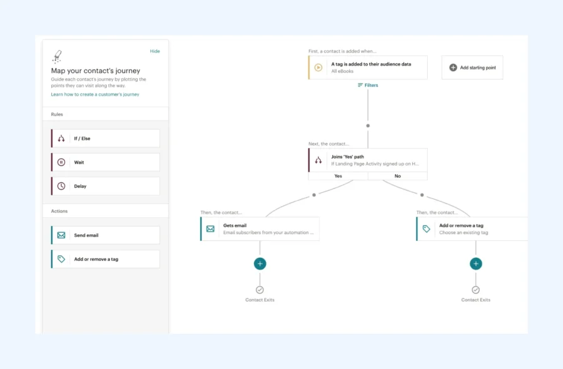This screenshot has height=369, width=563.
Task: Select the No branch of the path
Action: click(397, 176)
